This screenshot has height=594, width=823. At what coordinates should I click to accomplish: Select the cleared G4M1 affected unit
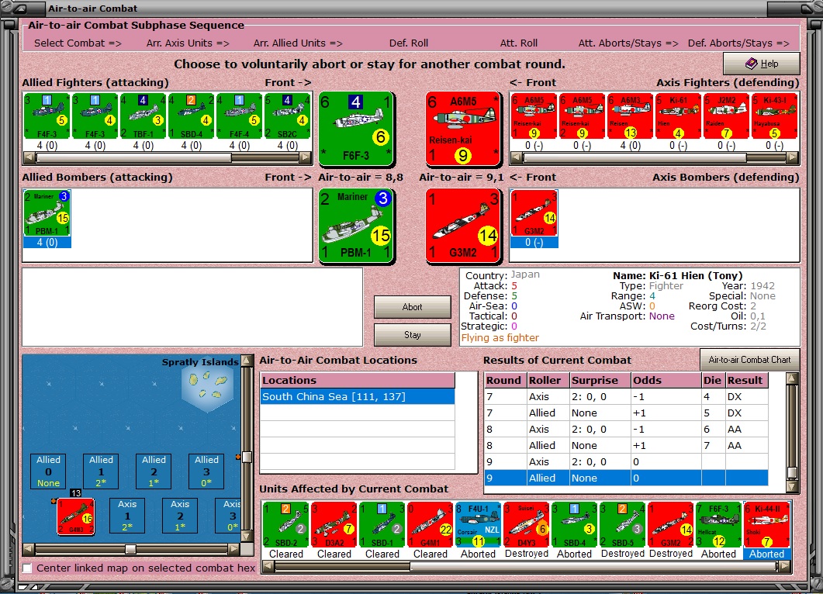(431, 525)
